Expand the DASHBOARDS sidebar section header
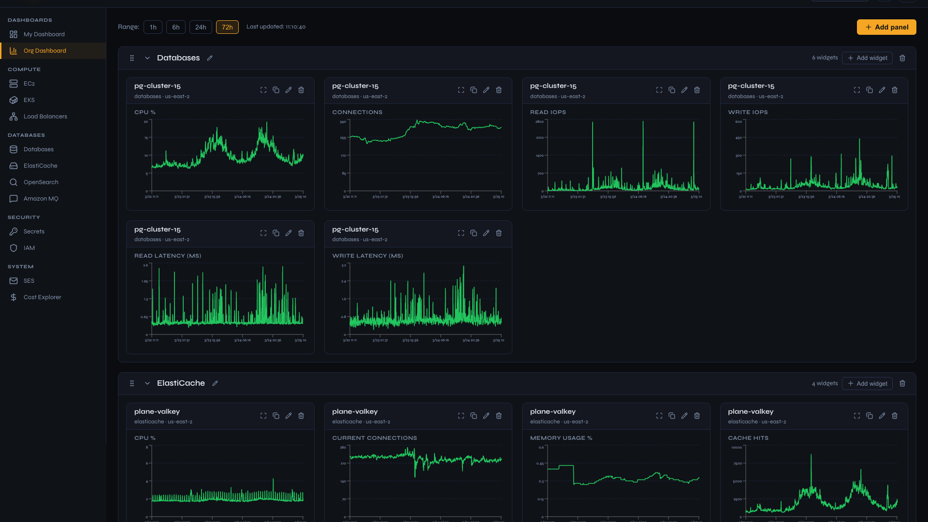The height and width of the screenshot is (522, 928). [x=30, y=20]
